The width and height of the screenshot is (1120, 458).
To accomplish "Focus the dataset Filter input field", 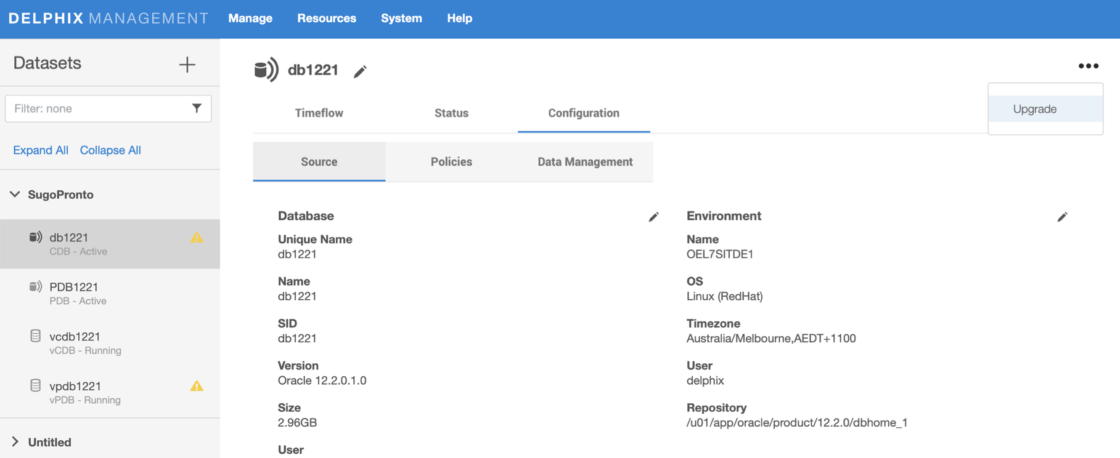I will (x=108, y=108).
